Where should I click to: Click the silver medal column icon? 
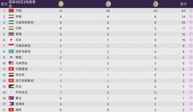(108, 4)
